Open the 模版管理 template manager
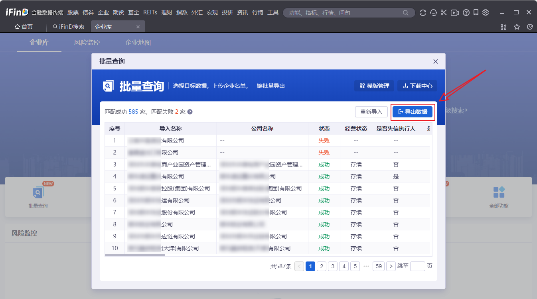 pos(374,86)
